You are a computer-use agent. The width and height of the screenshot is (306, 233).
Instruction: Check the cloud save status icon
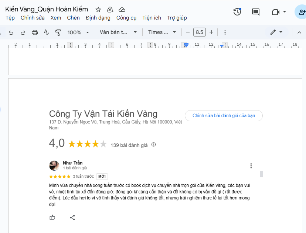(x=122, y=10)
